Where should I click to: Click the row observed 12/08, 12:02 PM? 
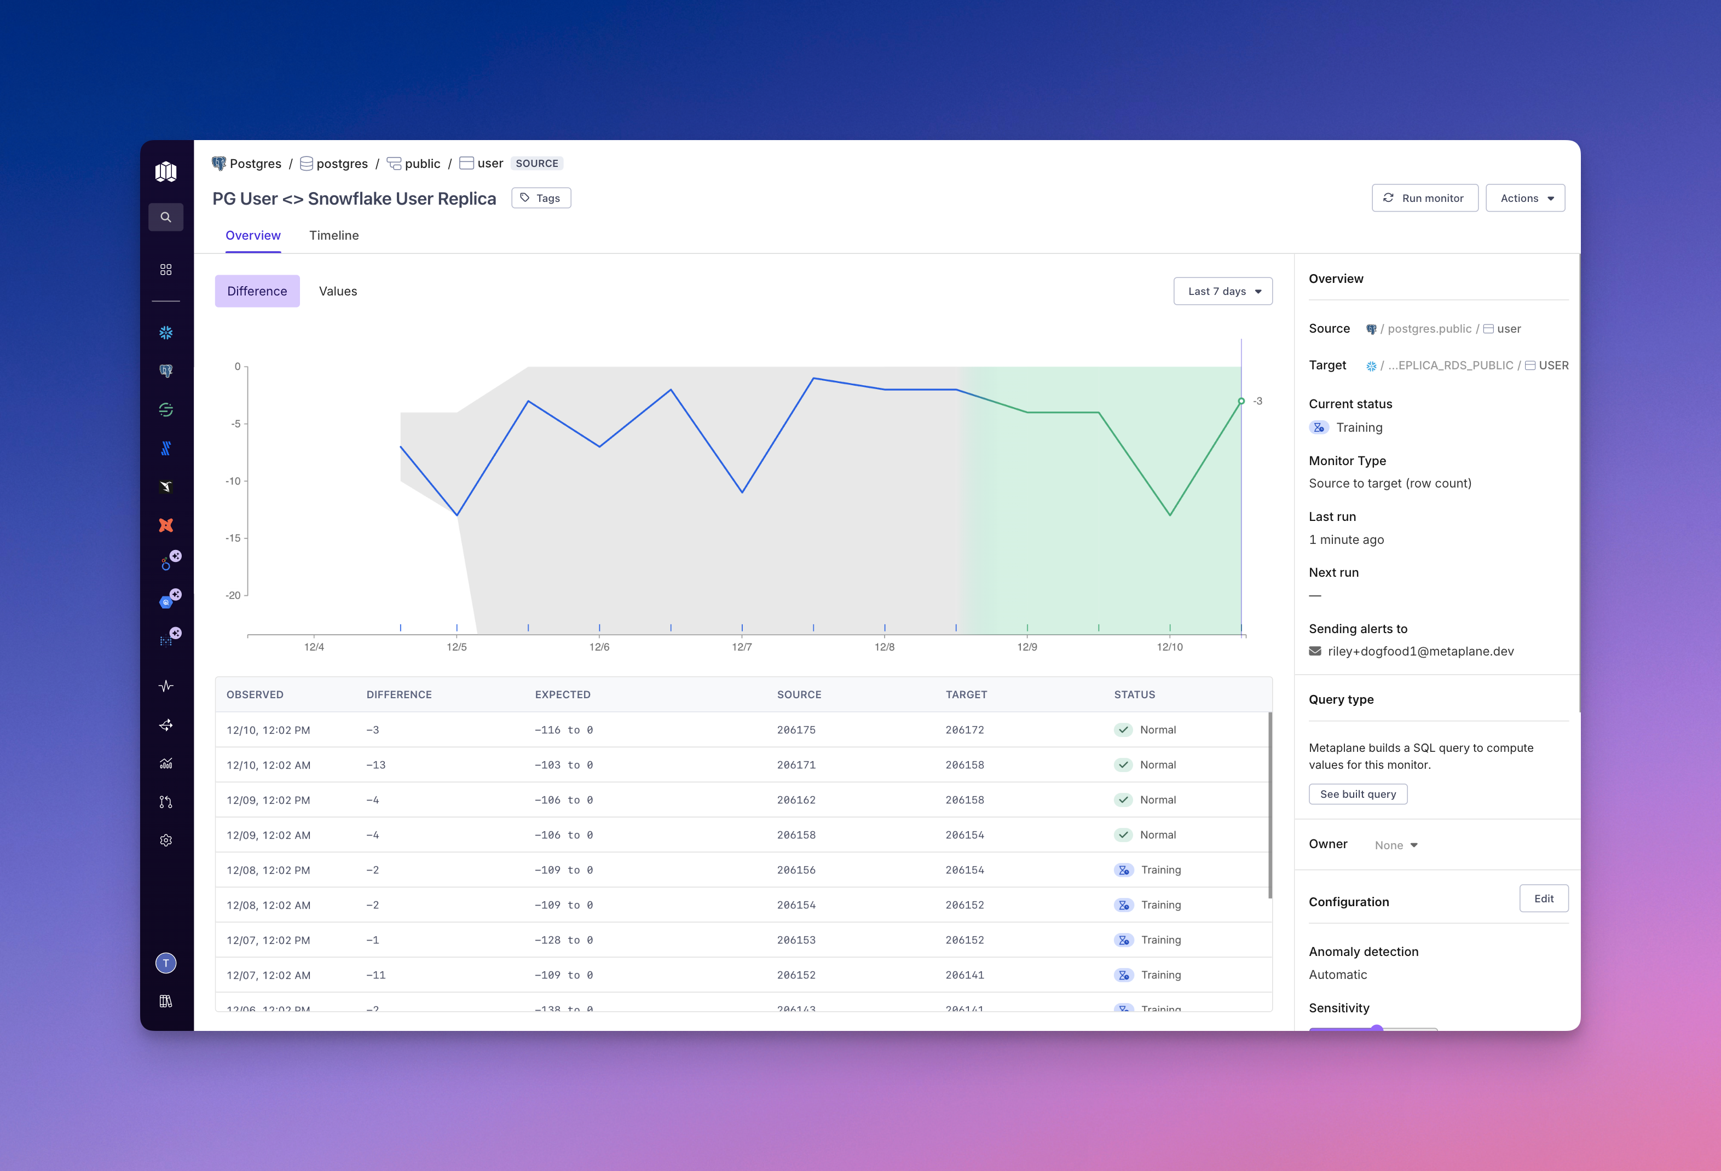pyautogui.click(x=742, y=869)
